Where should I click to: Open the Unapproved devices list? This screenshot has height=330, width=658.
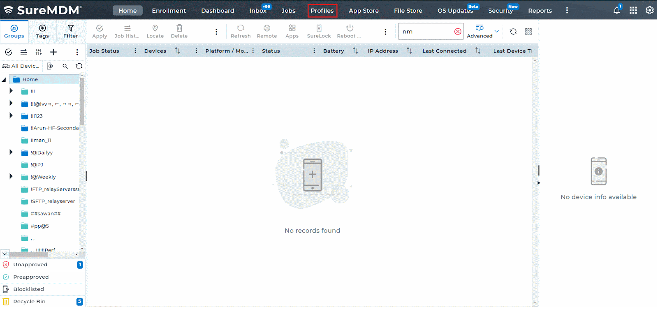[x=30, y=265]
